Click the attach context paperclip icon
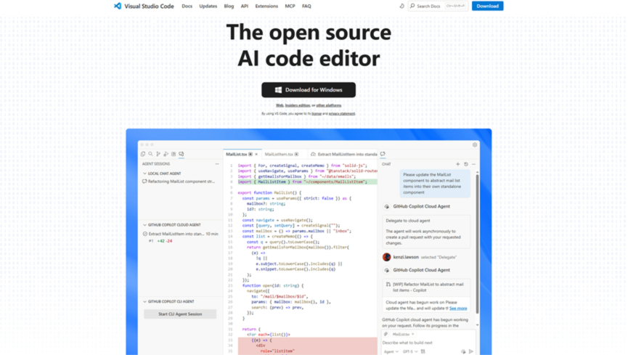Screen dimensions: 628x355 386,334
